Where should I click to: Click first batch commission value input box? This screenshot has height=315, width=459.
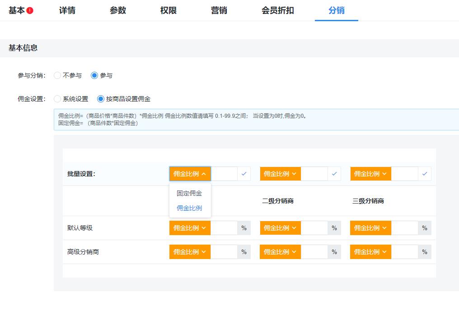pyautogui.click(x=225, y=174)
